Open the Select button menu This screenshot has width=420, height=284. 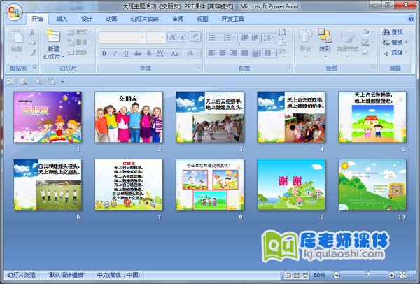coord(395,52)
